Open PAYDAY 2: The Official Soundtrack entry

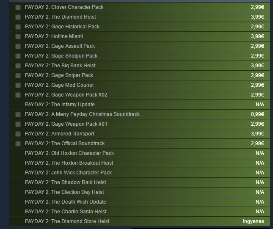pos(65,143)
